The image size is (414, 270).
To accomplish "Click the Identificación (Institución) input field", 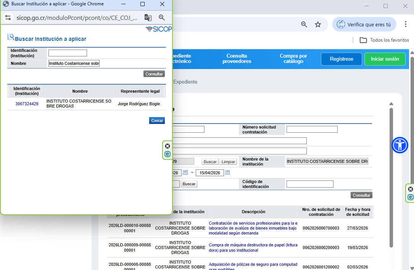I will tap(68, 53).
